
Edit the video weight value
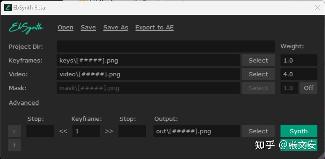tap(299, 74)
